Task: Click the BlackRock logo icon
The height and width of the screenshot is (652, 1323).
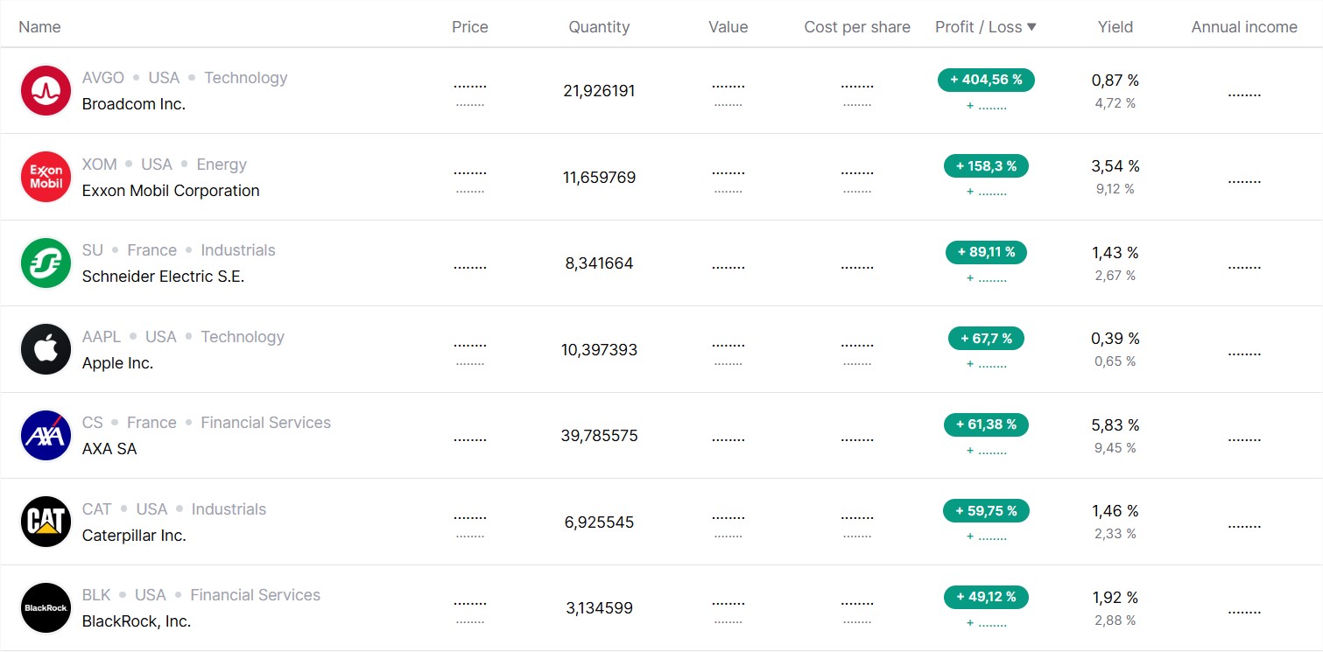Action: (46, 607)
